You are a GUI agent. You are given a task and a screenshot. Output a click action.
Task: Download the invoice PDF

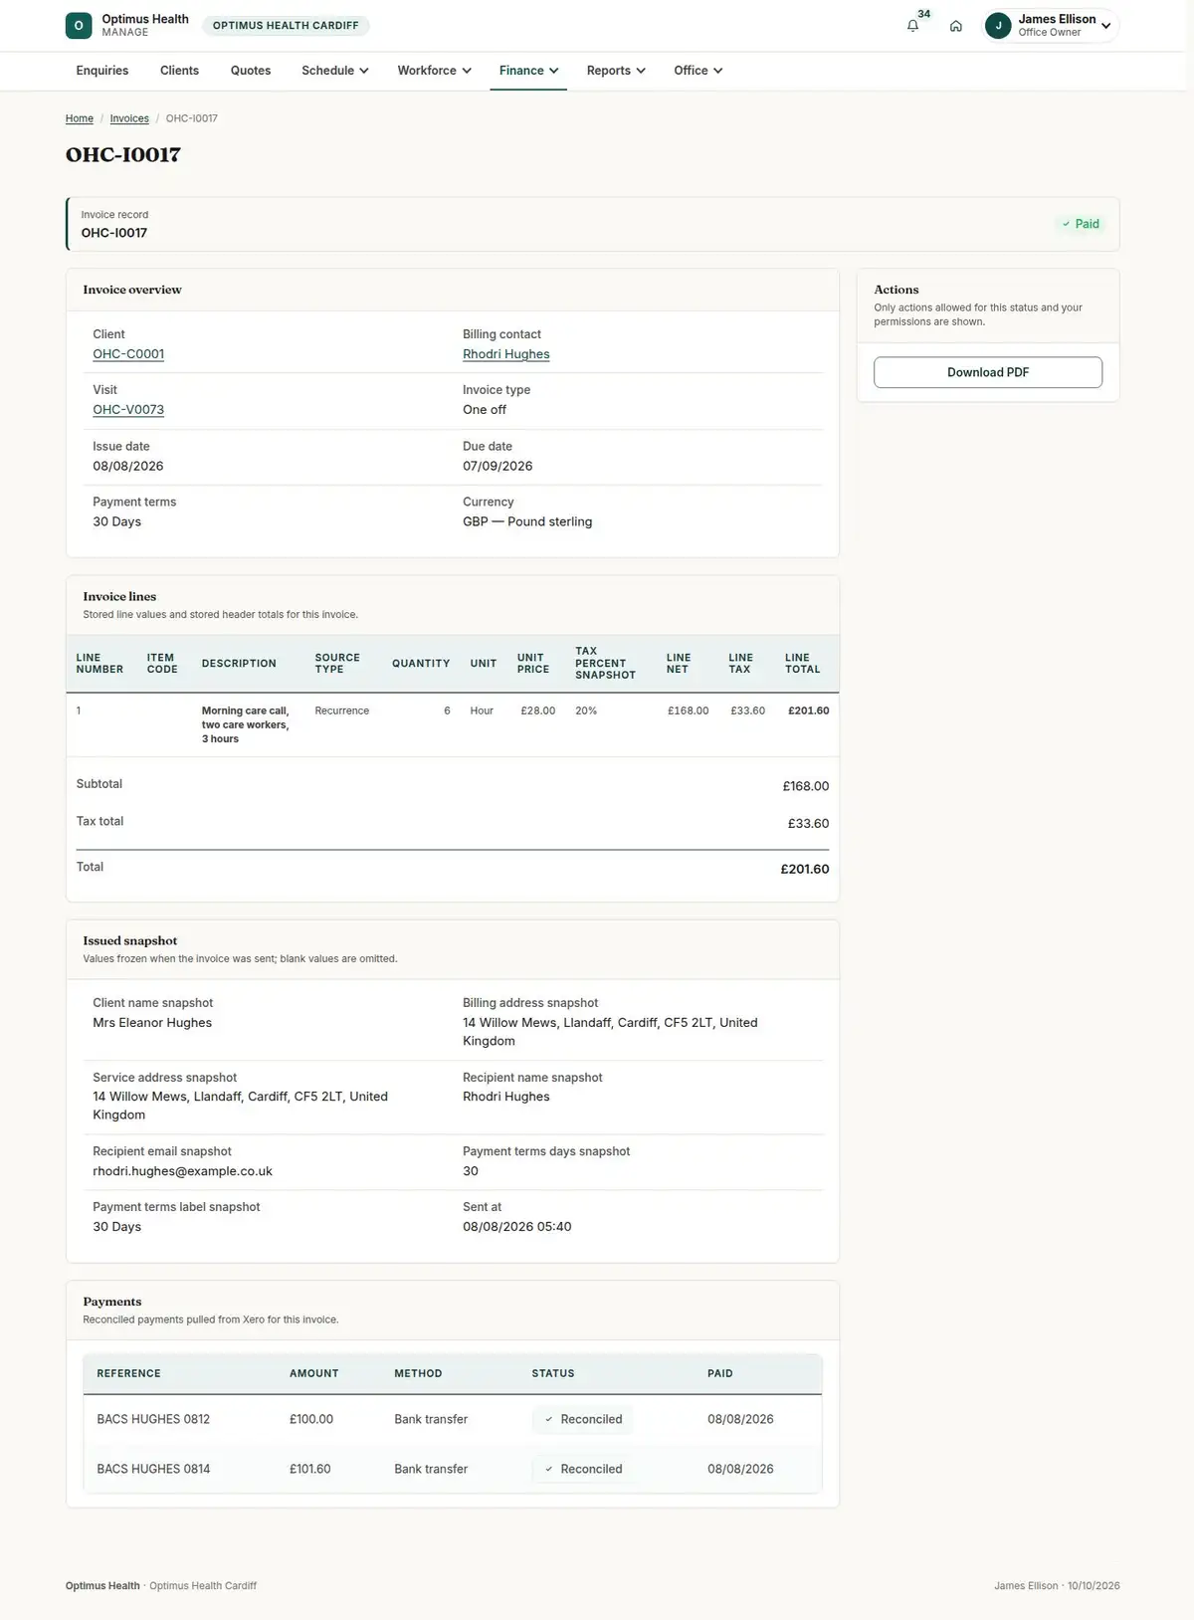point(988,372)
